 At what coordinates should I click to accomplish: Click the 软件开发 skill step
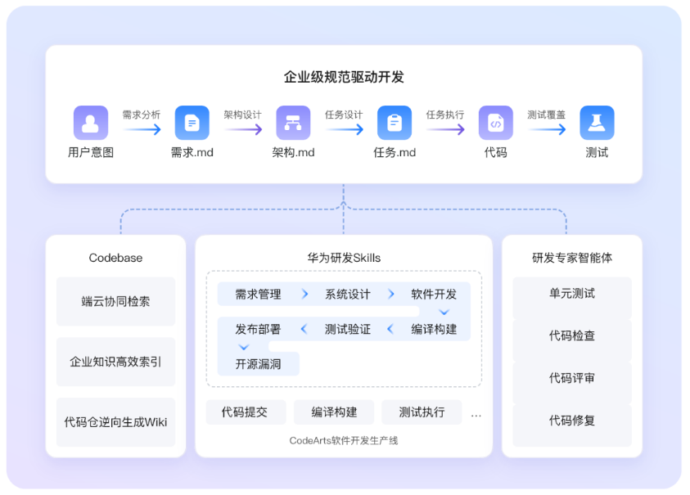[x=434, y=294]
